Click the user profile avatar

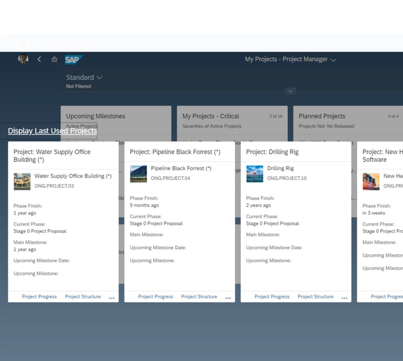coord(23,59)
